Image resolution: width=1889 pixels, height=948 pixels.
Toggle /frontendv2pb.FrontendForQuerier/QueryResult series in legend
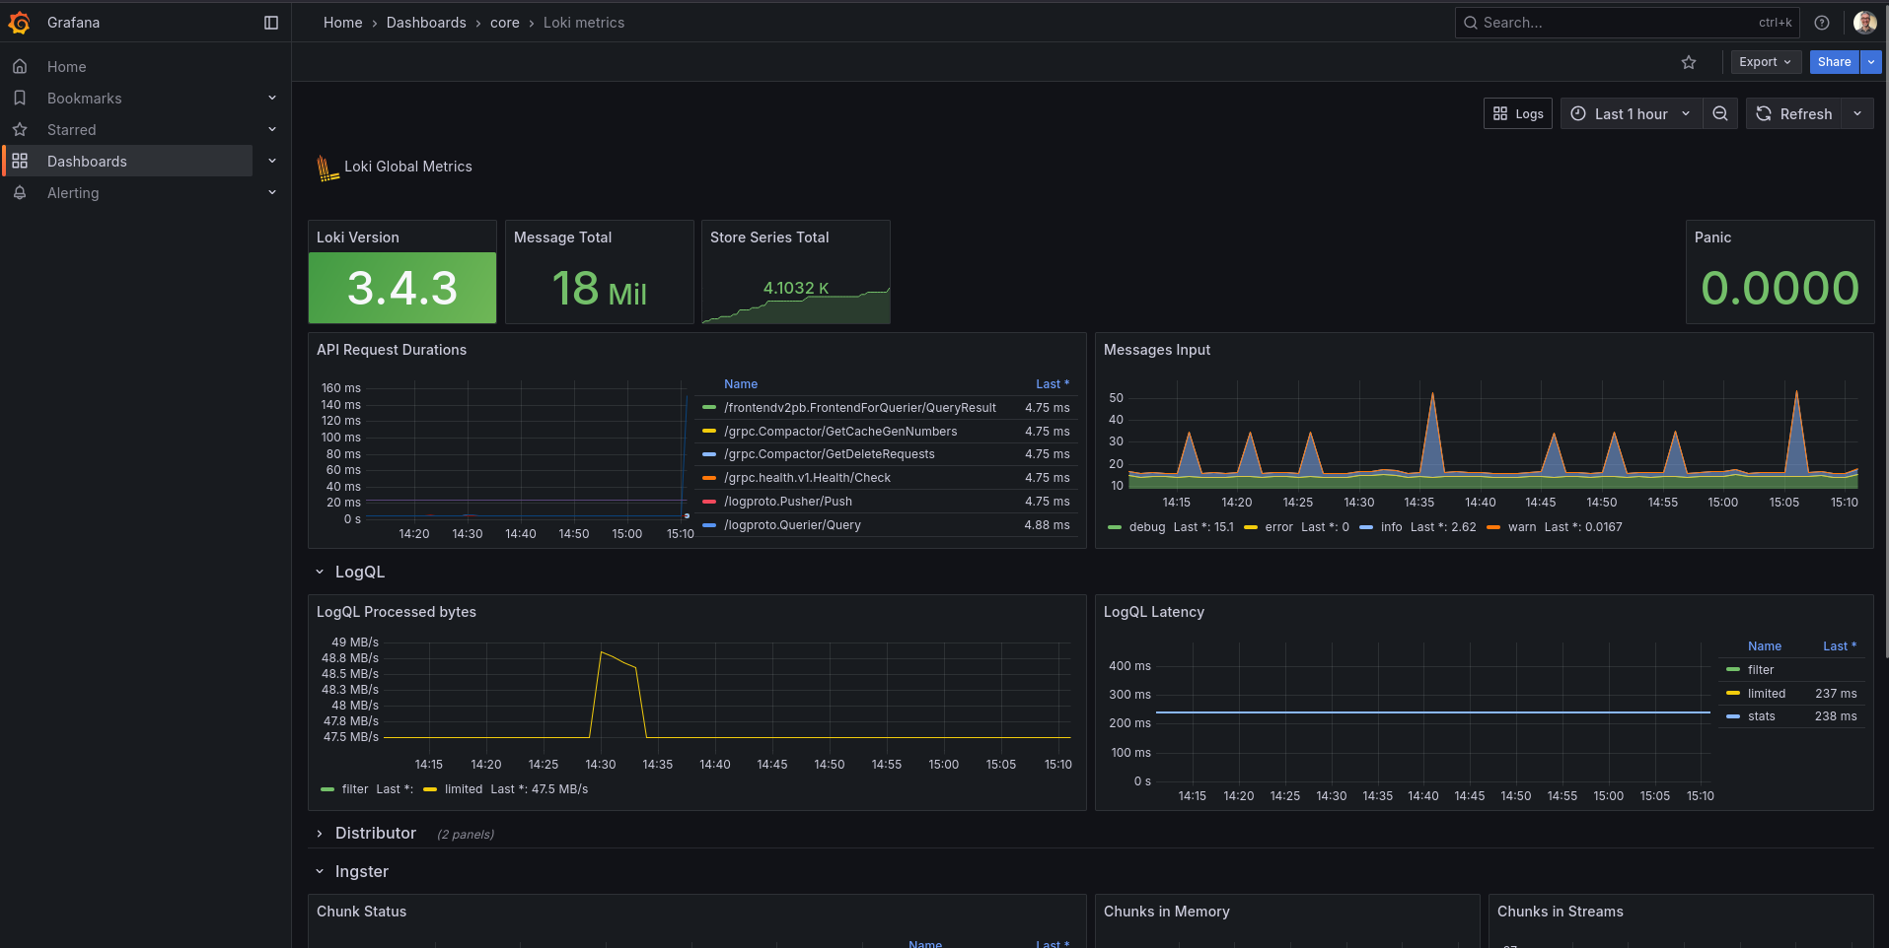coord(860,408)
